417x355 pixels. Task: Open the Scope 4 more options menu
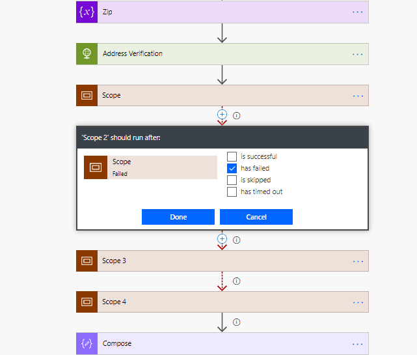tap(357, 302)
